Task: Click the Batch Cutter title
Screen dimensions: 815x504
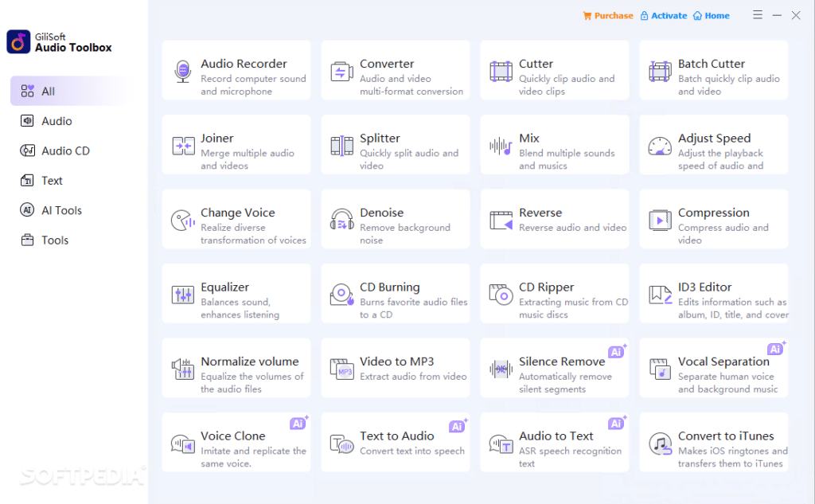Action: pos(711,64)
